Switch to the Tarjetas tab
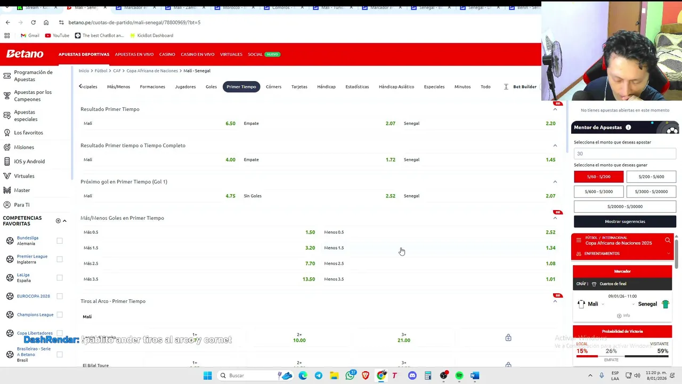Screen dimensions: 682x384 point(299,86)
